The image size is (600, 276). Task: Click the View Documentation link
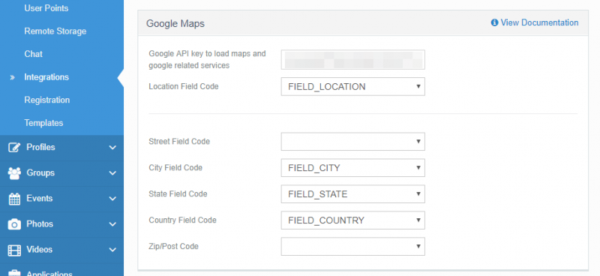pyautogui.click(x=539, y=22)
